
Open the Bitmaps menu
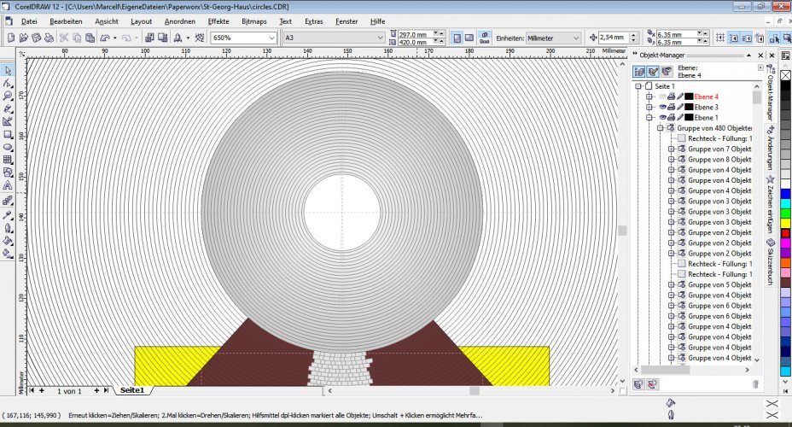[x=254, y=21]
